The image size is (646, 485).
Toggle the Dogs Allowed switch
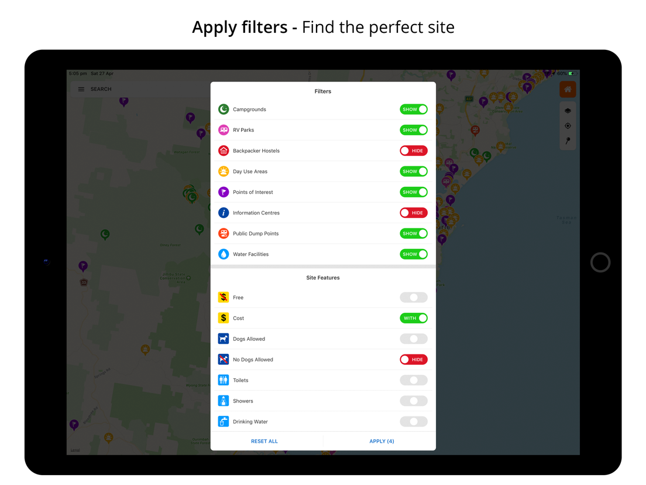click(x=413, y=339)
